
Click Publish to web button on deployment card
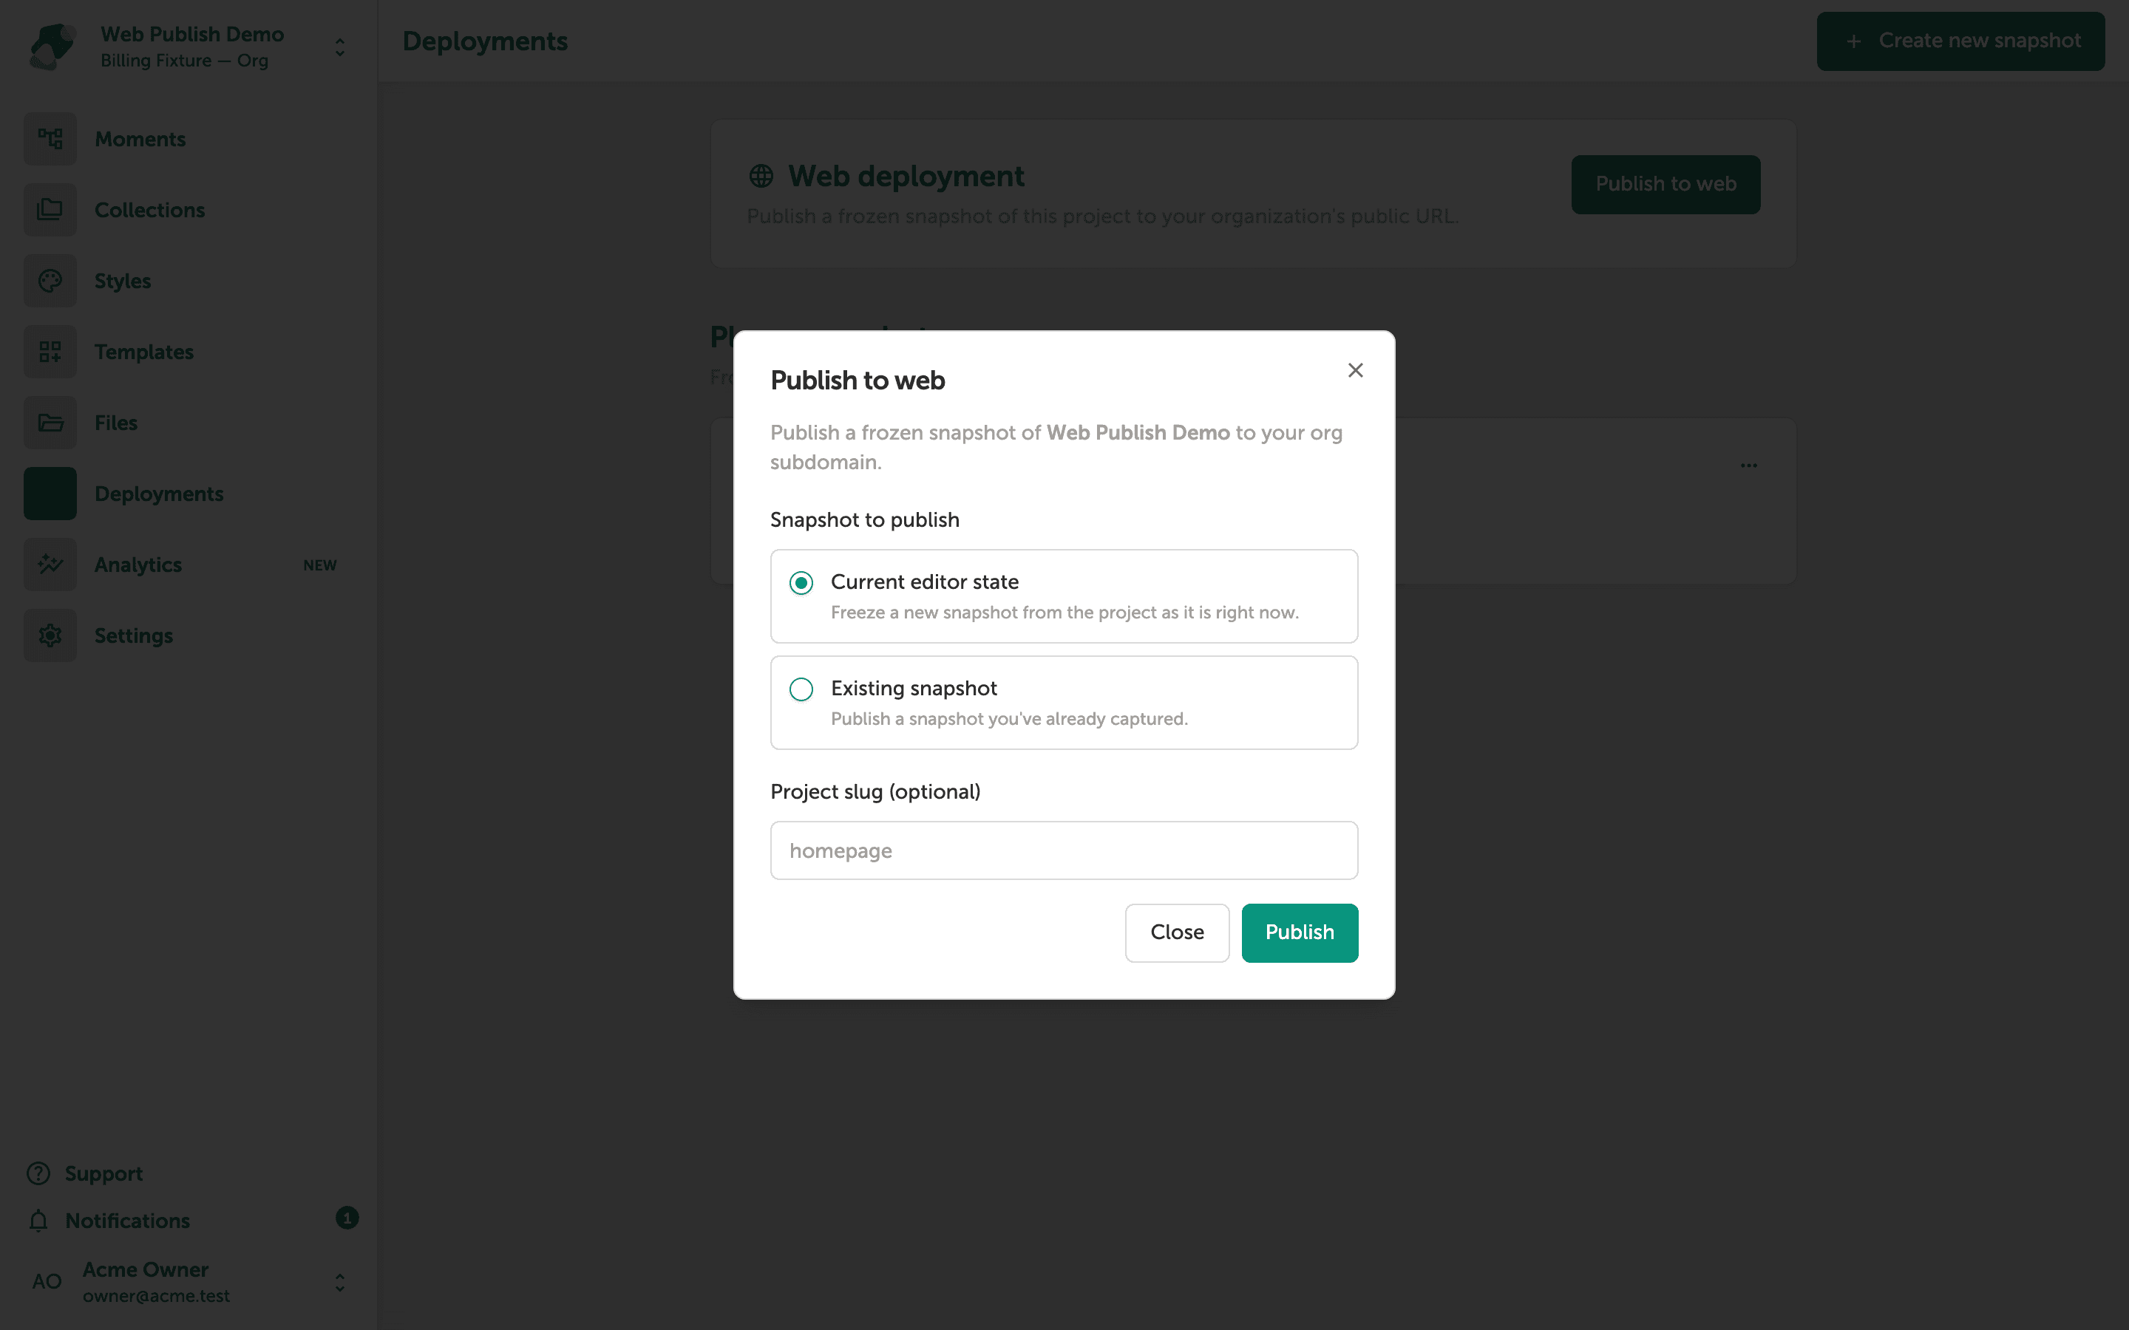point(1665,185)
